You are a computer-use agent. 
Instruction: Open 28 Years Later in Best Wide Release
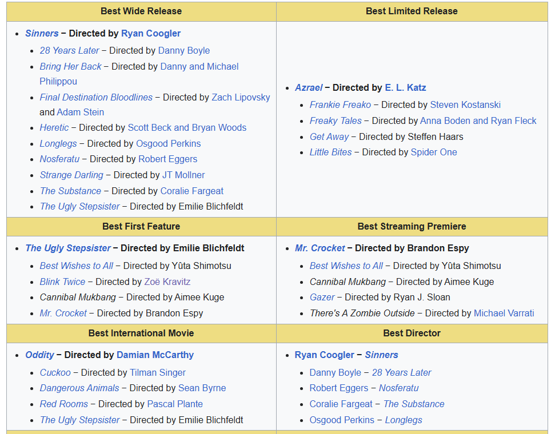coord(69,51)
